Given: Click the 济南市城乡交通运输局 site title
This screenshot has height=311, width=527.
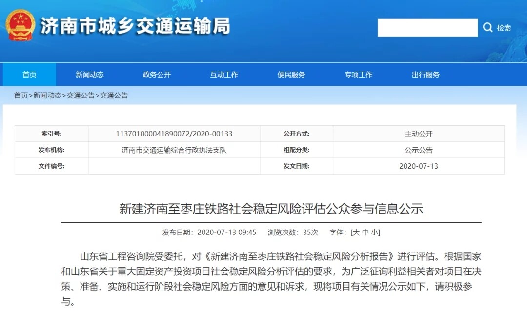Looking at the screenshot, I should click(x=135, y=26).
